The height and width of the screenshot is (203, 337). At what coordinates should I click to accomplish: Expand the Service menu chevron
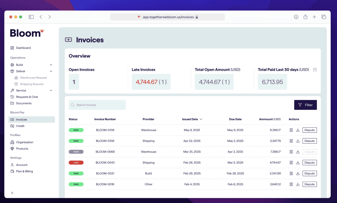51,91
